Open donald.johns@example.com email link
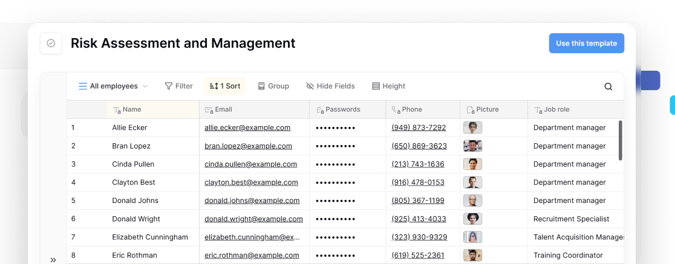Screen dimensions: 675x264 [x=252, y=201]
